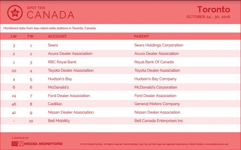Click RBC Royal Bank account name
Image resolution: width=241 pixels, height=150 pixels.
click(x=62, y=62)
